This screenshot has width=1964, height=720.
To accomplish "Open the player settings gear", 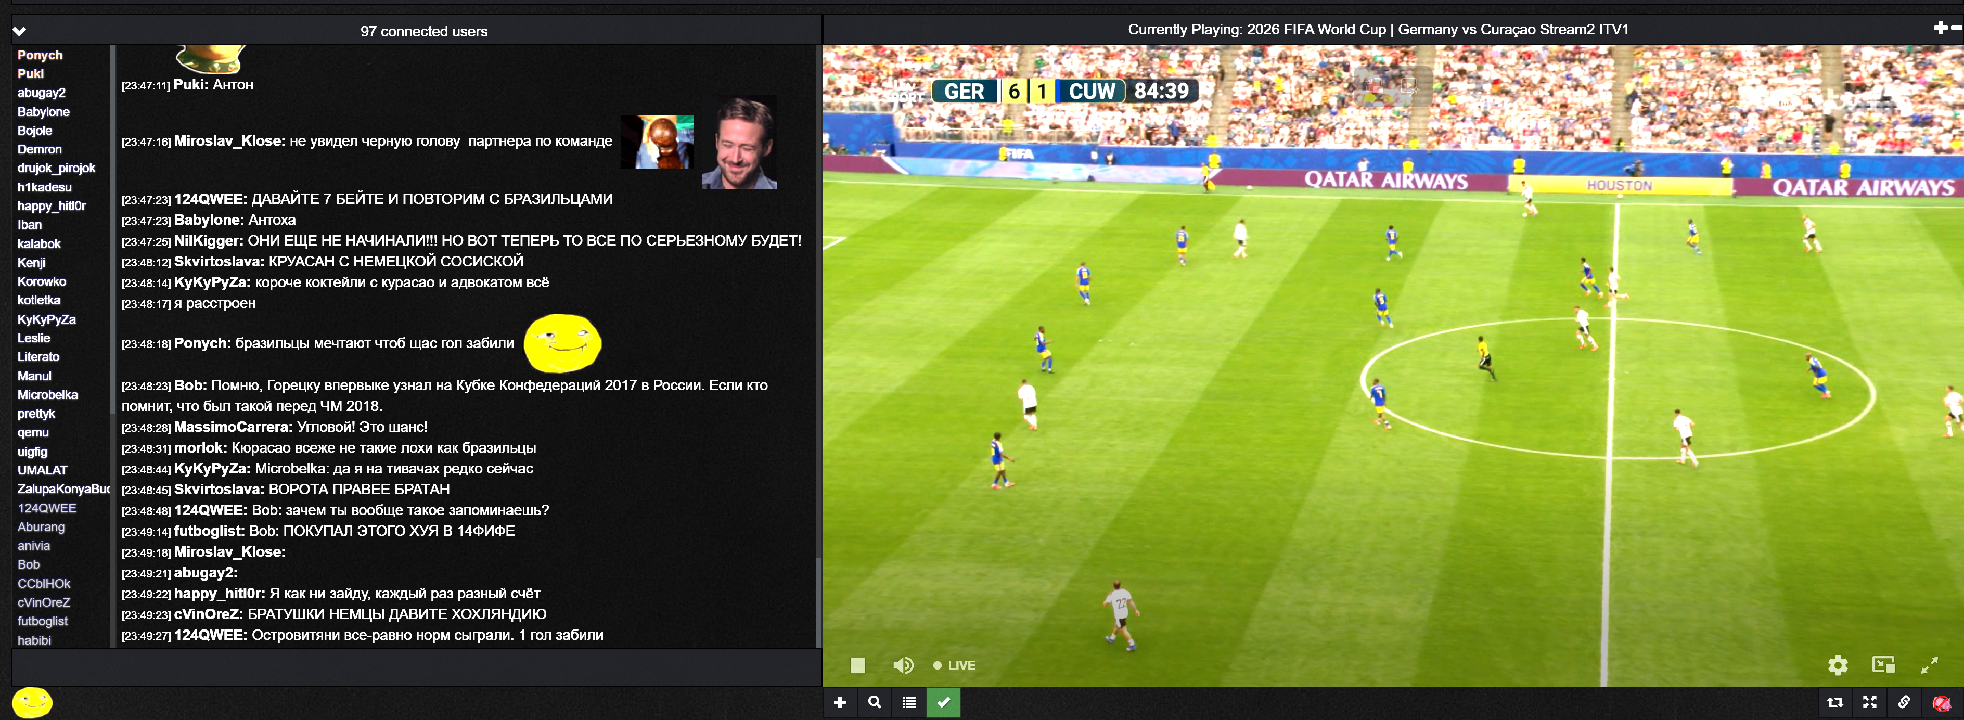I will [1838, 665].
